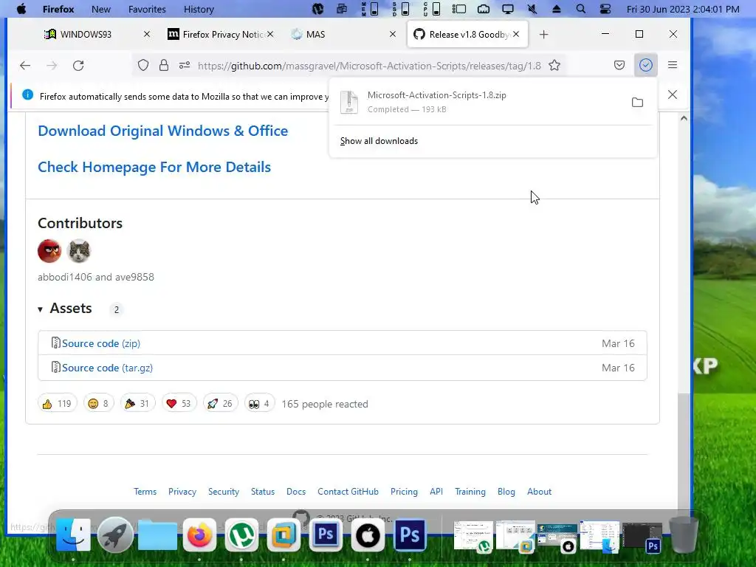Open the Terms footer link
The height and width of the screenshot is (567, 756).
coord(145,492)
